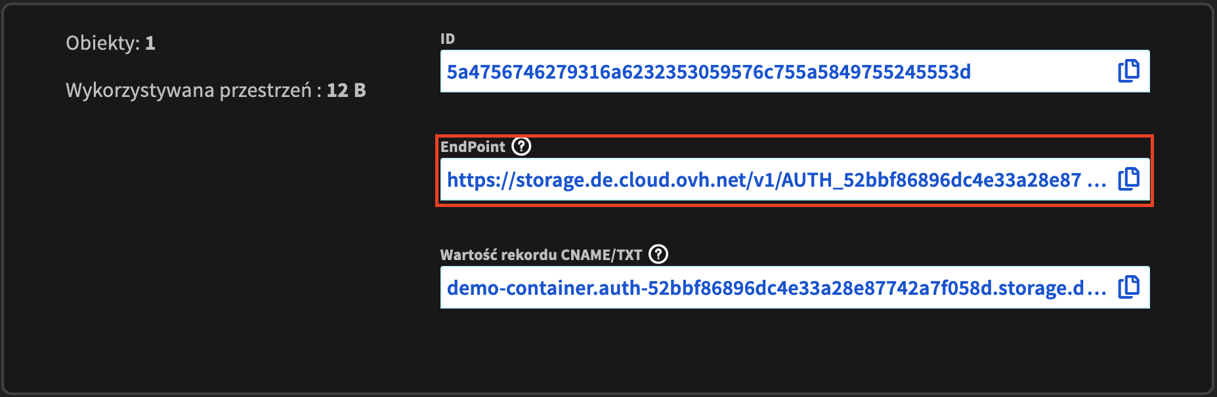Show help for Wartość rekordu CNAME/TXT
Viewport: 1217px width, 397px height.
658,254
